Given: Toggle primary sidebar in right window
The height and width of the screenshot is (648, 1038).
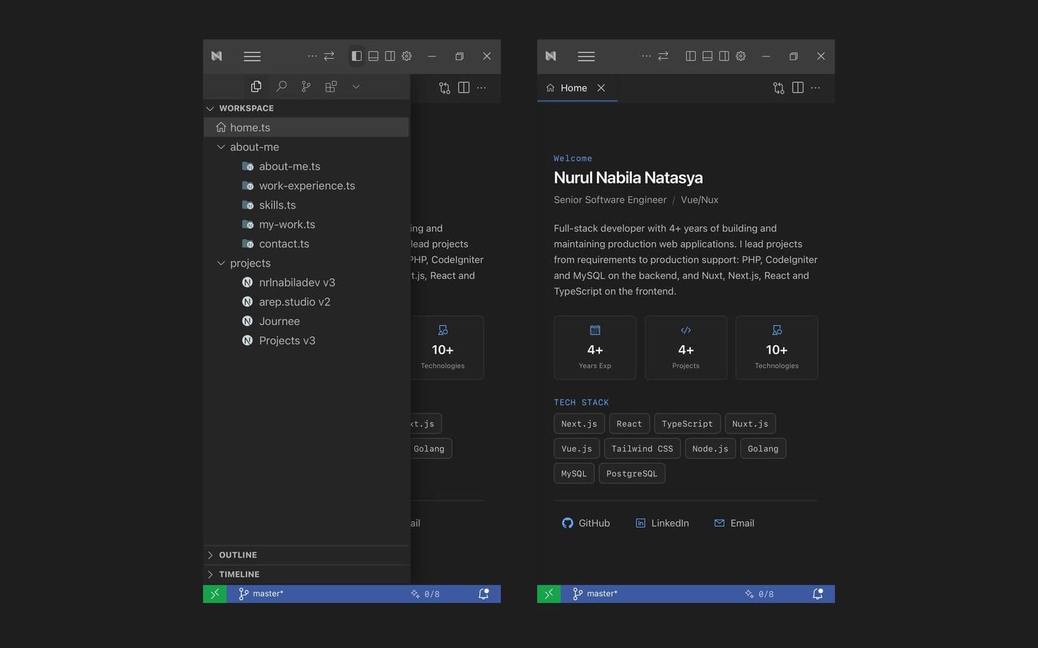Looking at the screenshot, I should pyautogui.click(x=691, y=56).
